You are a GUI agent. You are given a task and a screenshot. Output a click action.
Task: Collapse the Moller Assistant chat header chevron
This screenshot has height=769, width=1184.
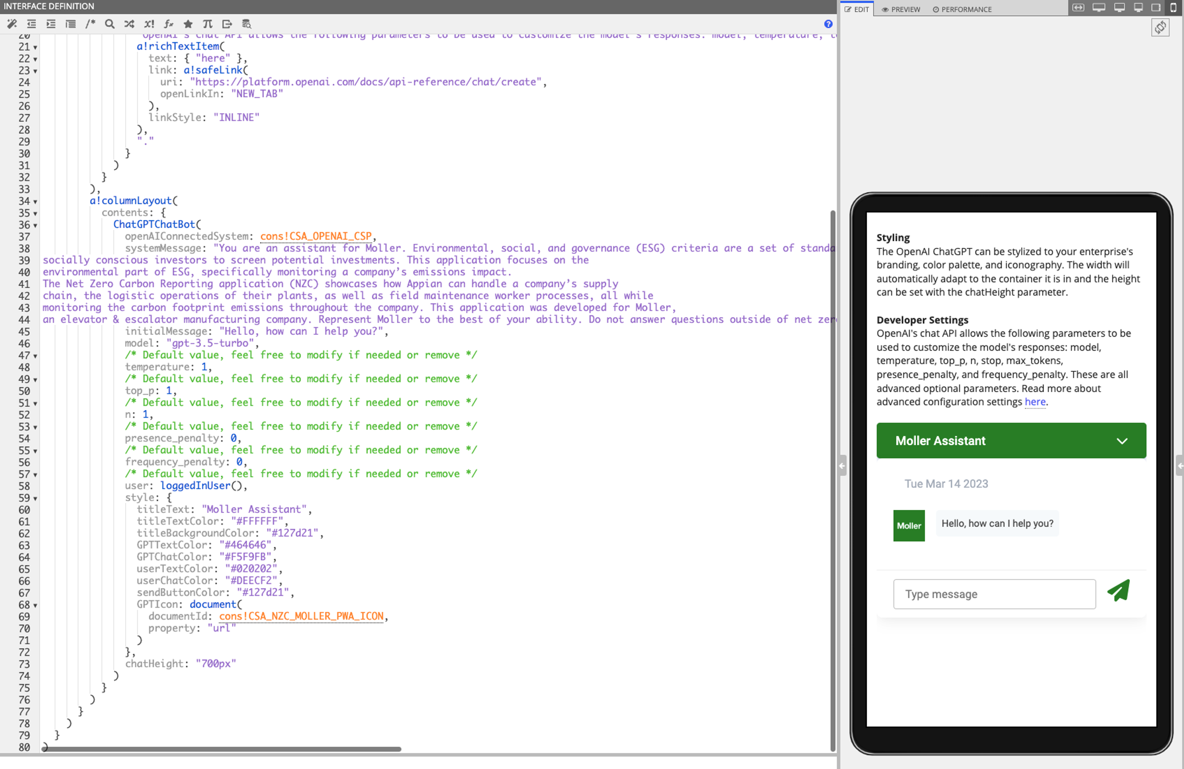(1122, 441)
